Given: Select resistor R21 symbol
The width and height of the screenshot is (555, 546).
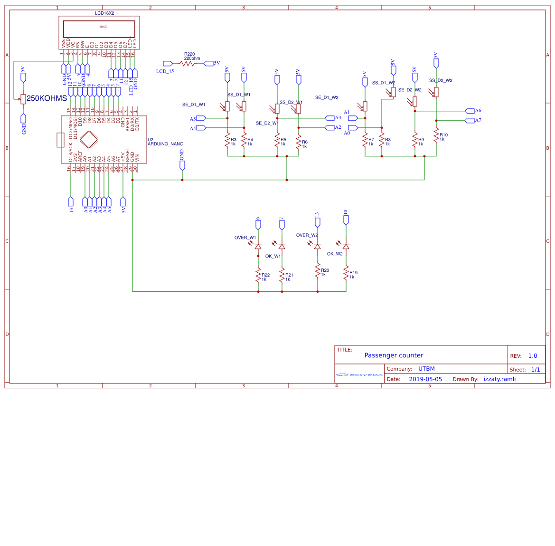Looking at the screenshot, I should click(282, 276).
